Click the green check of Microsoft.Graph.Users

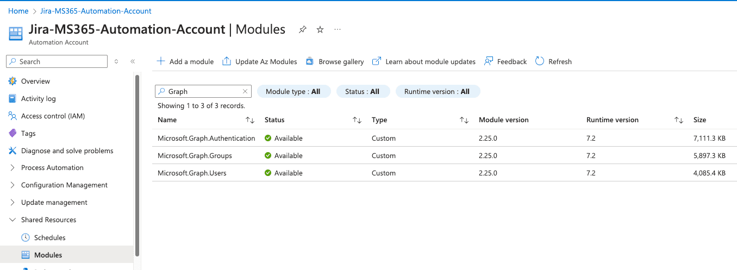(268, 173)
